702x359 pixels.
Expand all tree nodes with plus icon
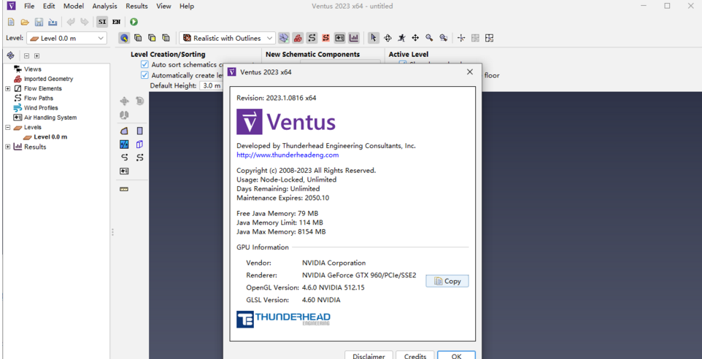(36, 56)
